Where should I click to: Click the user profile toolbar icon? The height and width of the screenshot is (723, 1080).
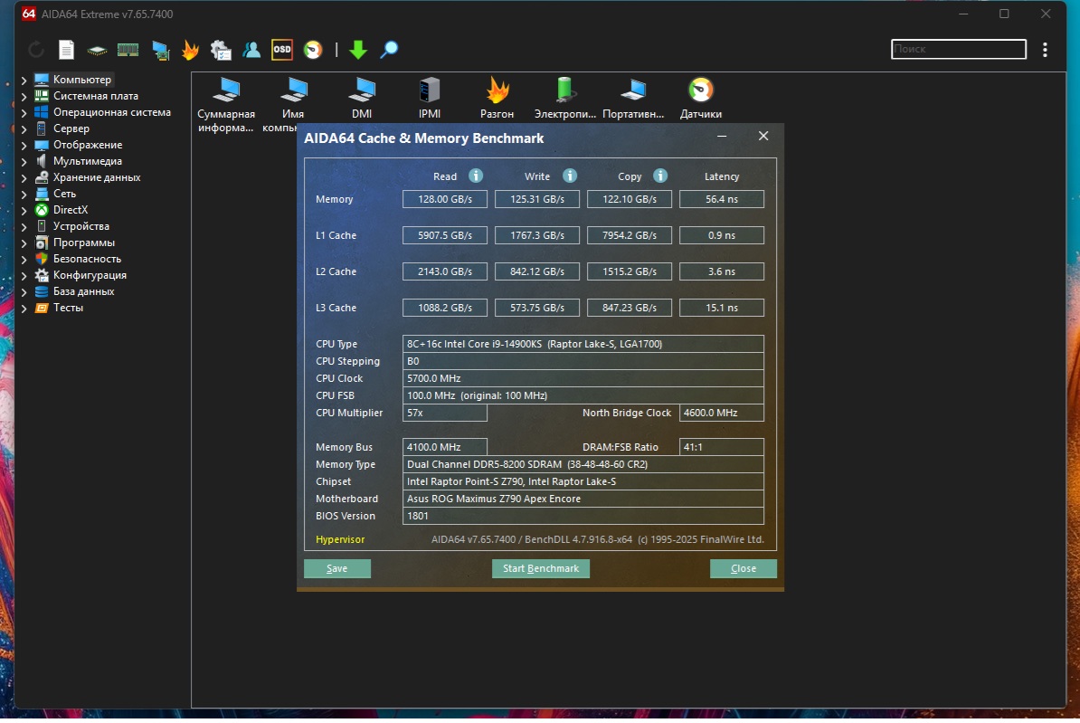251,50
